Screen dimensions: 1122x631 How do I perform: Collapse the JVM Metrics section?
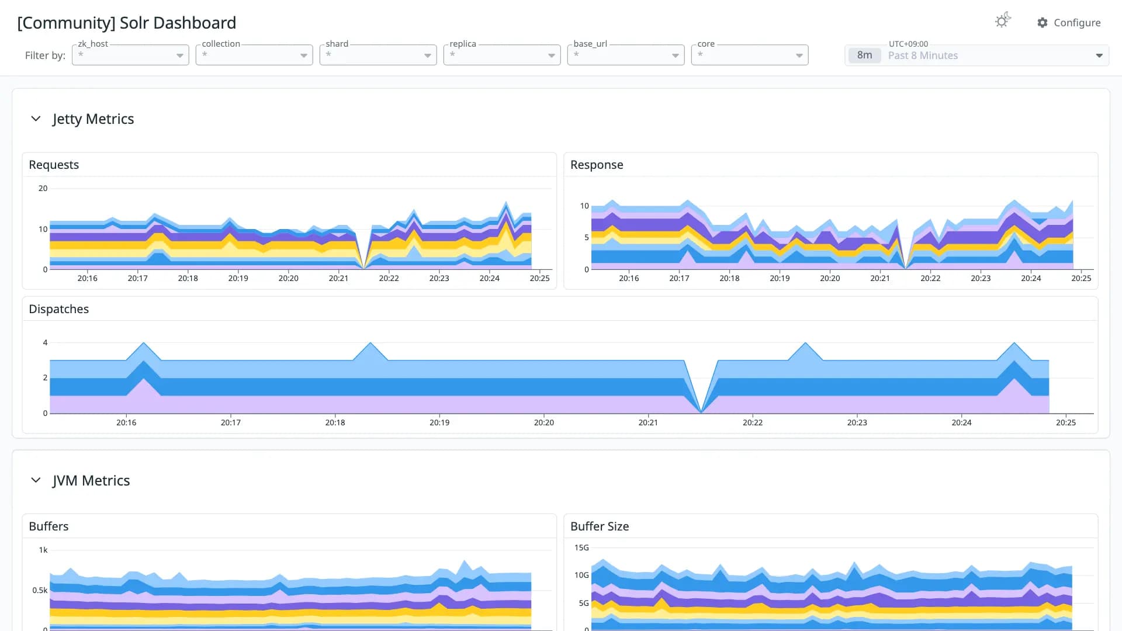pyautogui.click(x=36, y=480)
